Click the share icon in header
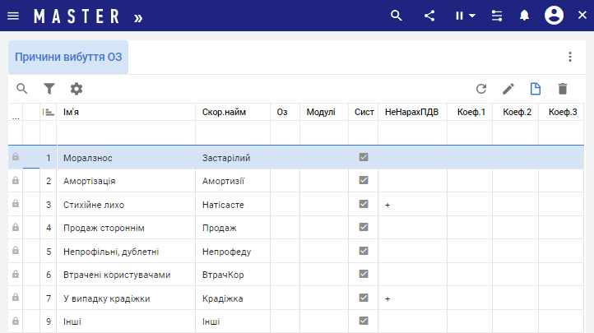The image size is (594, 333). pos(429,16)
